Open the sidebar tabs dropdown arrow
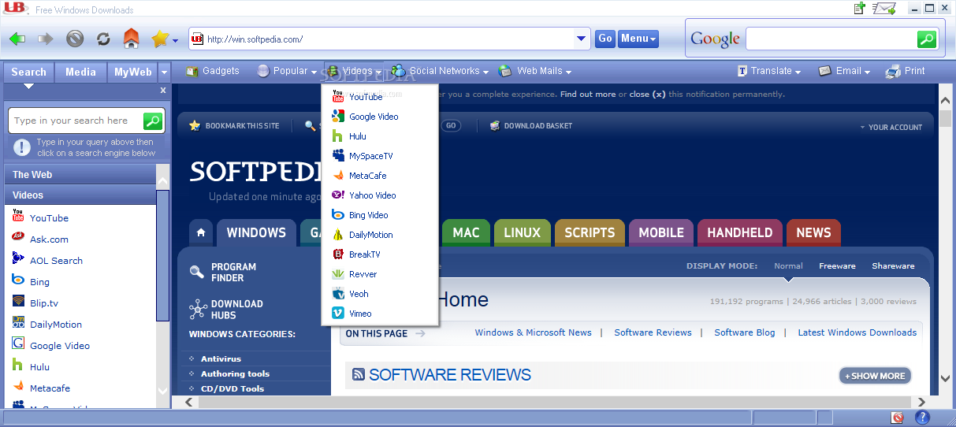Viewport: 956px width, 427px height. coord(164,72)
